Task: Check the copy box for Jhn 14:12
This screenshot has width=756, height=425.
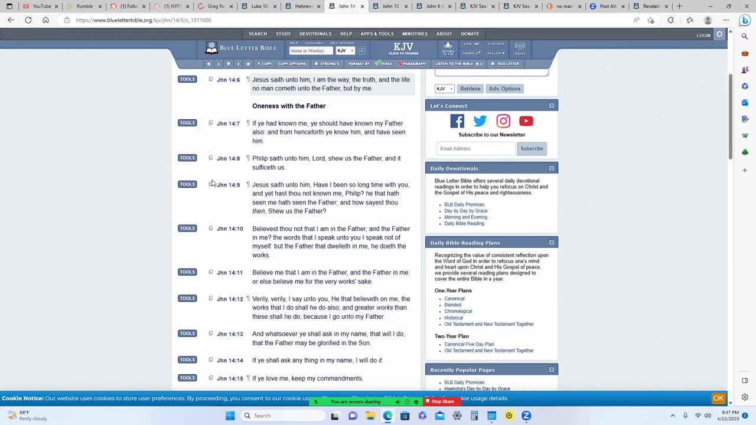Action: [211, 298]
